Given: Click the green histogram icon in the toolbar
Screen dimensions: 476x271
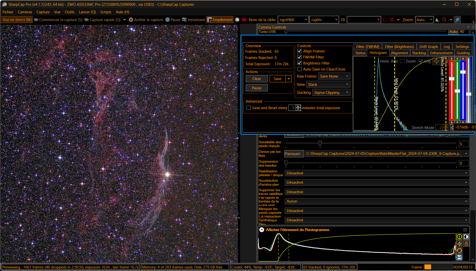Looking at the screenshot, I should (438, 20).
